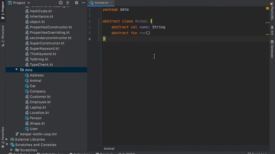Image resolution: width=275 pixels, height=154 pixels.
Task: Open the Animal class in tree
Action: (35, 80)
